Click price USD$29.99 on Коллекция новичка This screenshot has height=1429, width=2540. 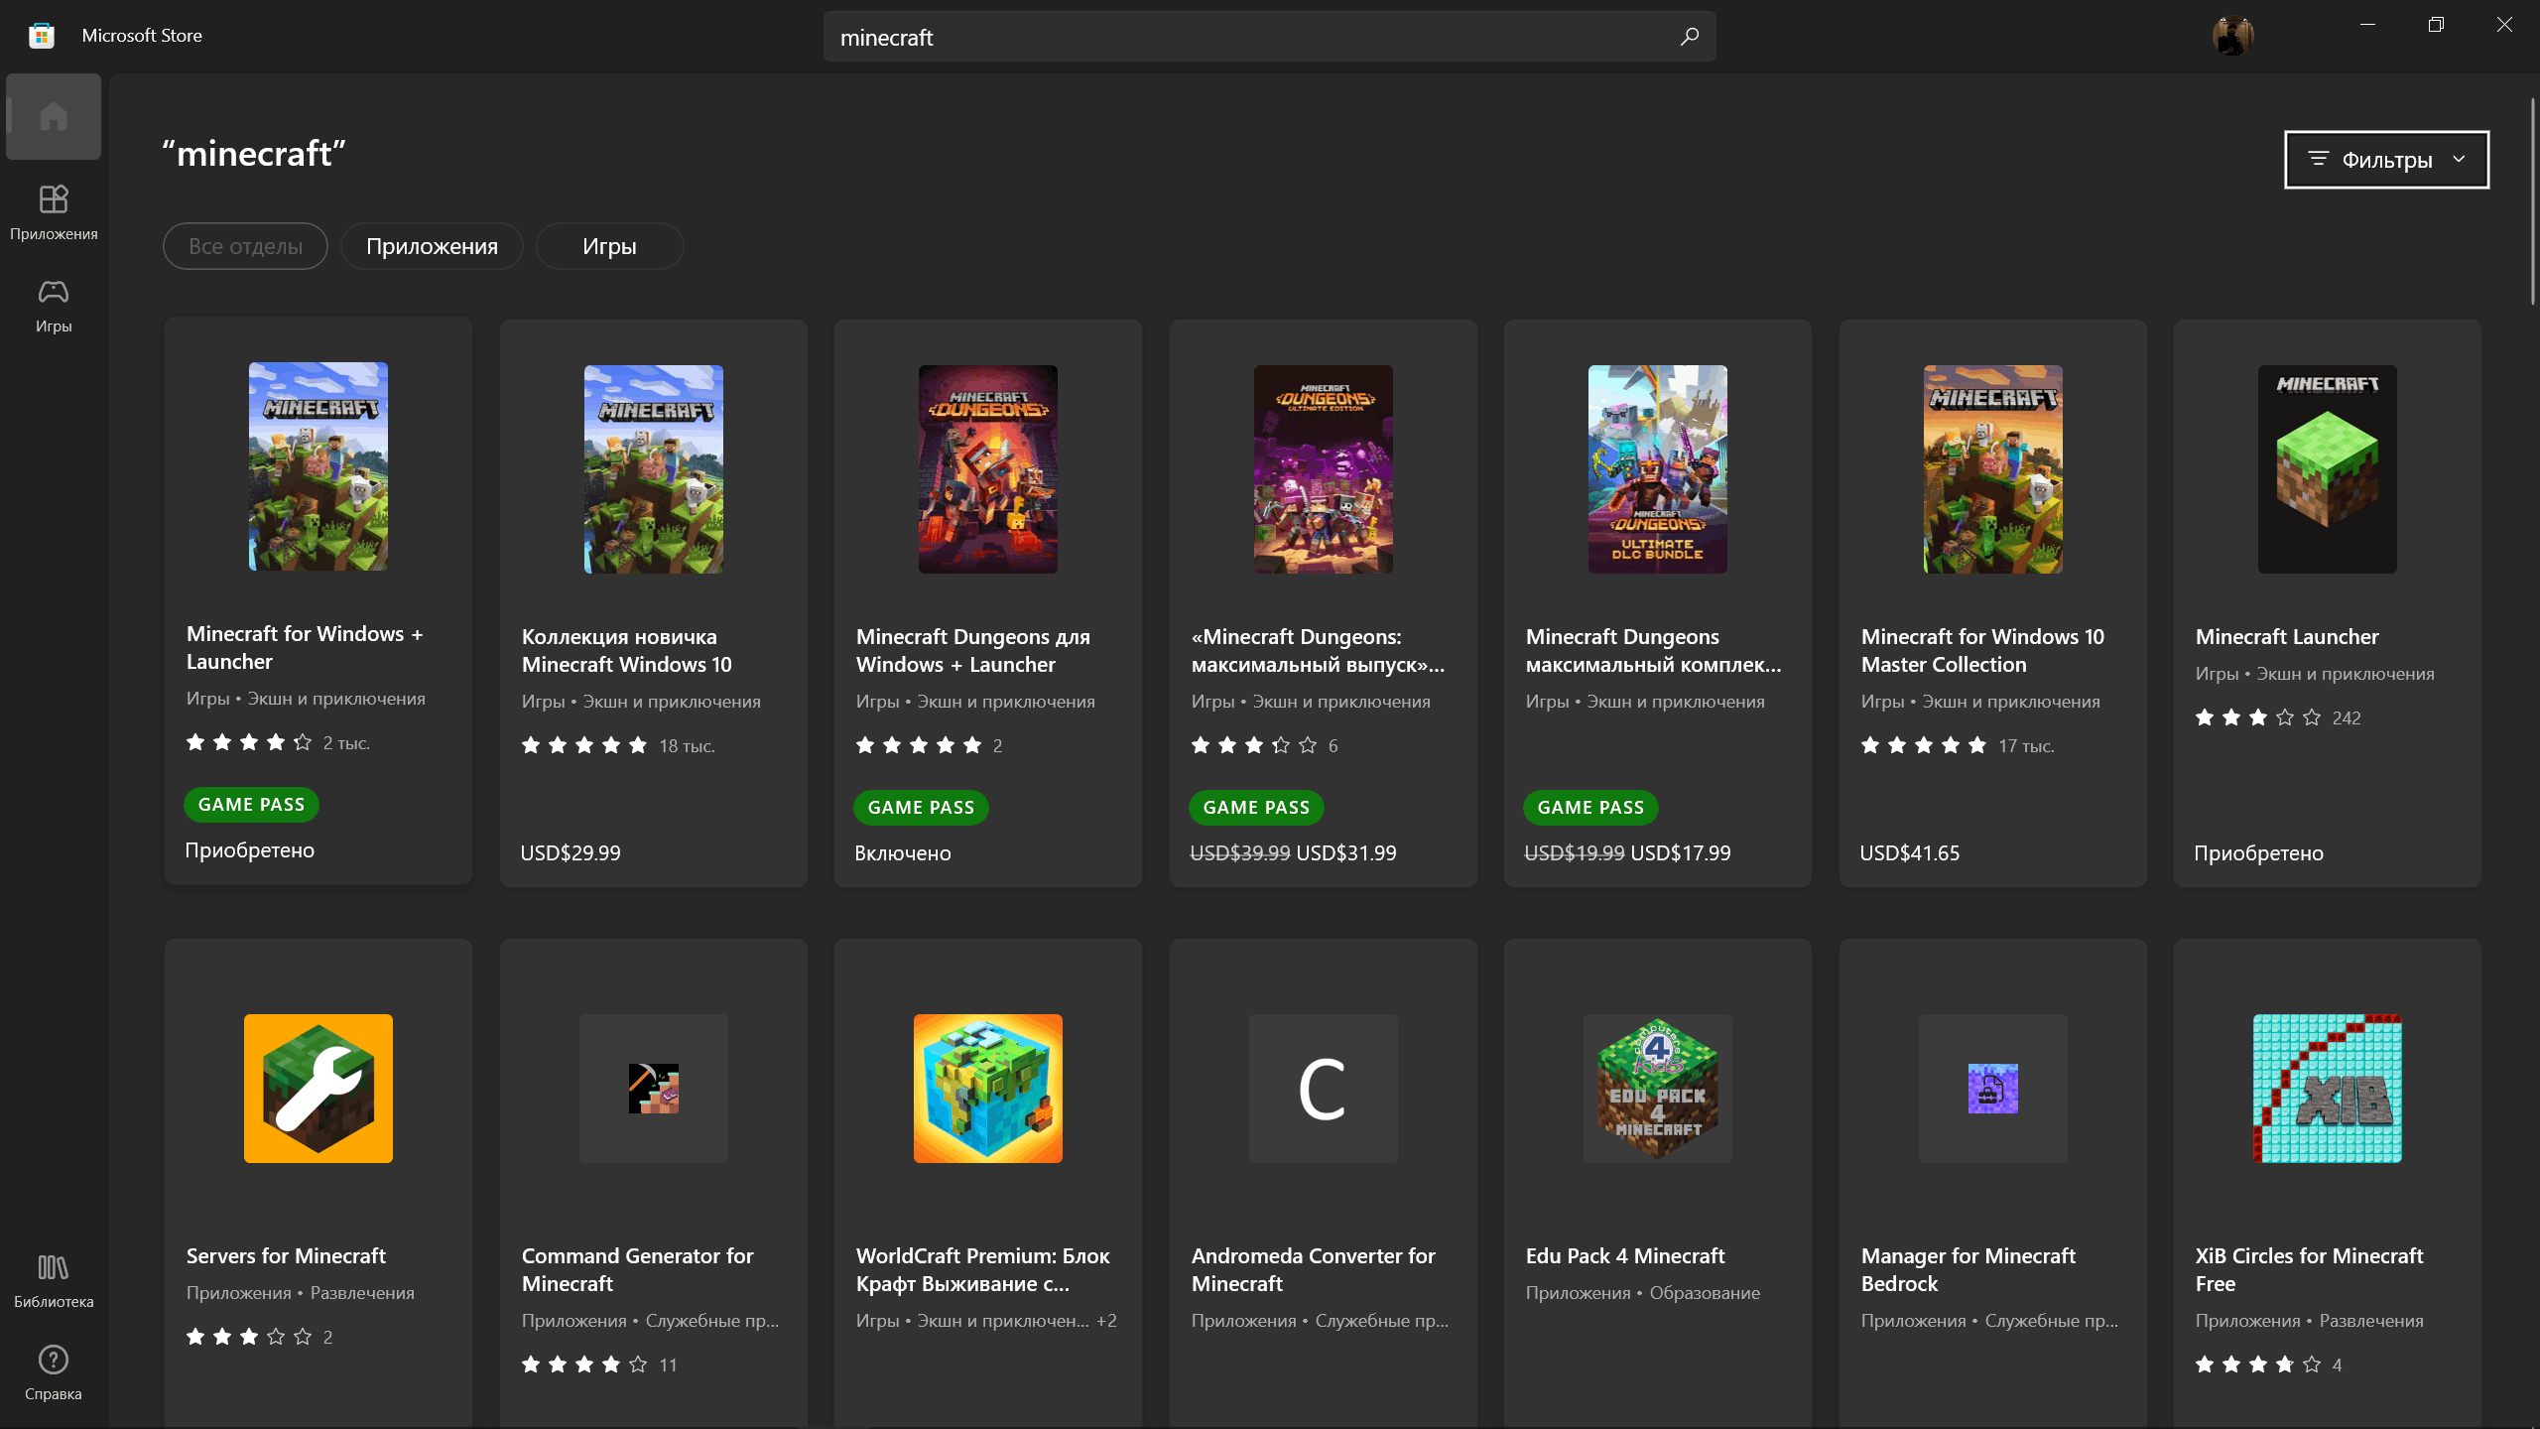tap(571, 853)
